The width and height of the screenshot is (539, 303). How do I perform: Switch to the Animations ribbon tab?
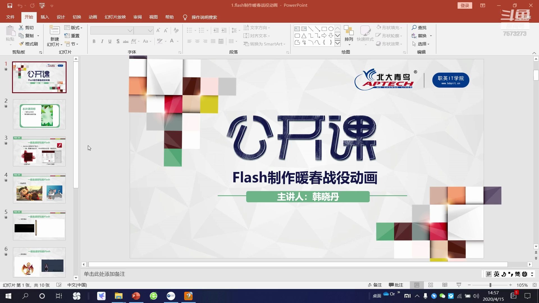[93, 17]
